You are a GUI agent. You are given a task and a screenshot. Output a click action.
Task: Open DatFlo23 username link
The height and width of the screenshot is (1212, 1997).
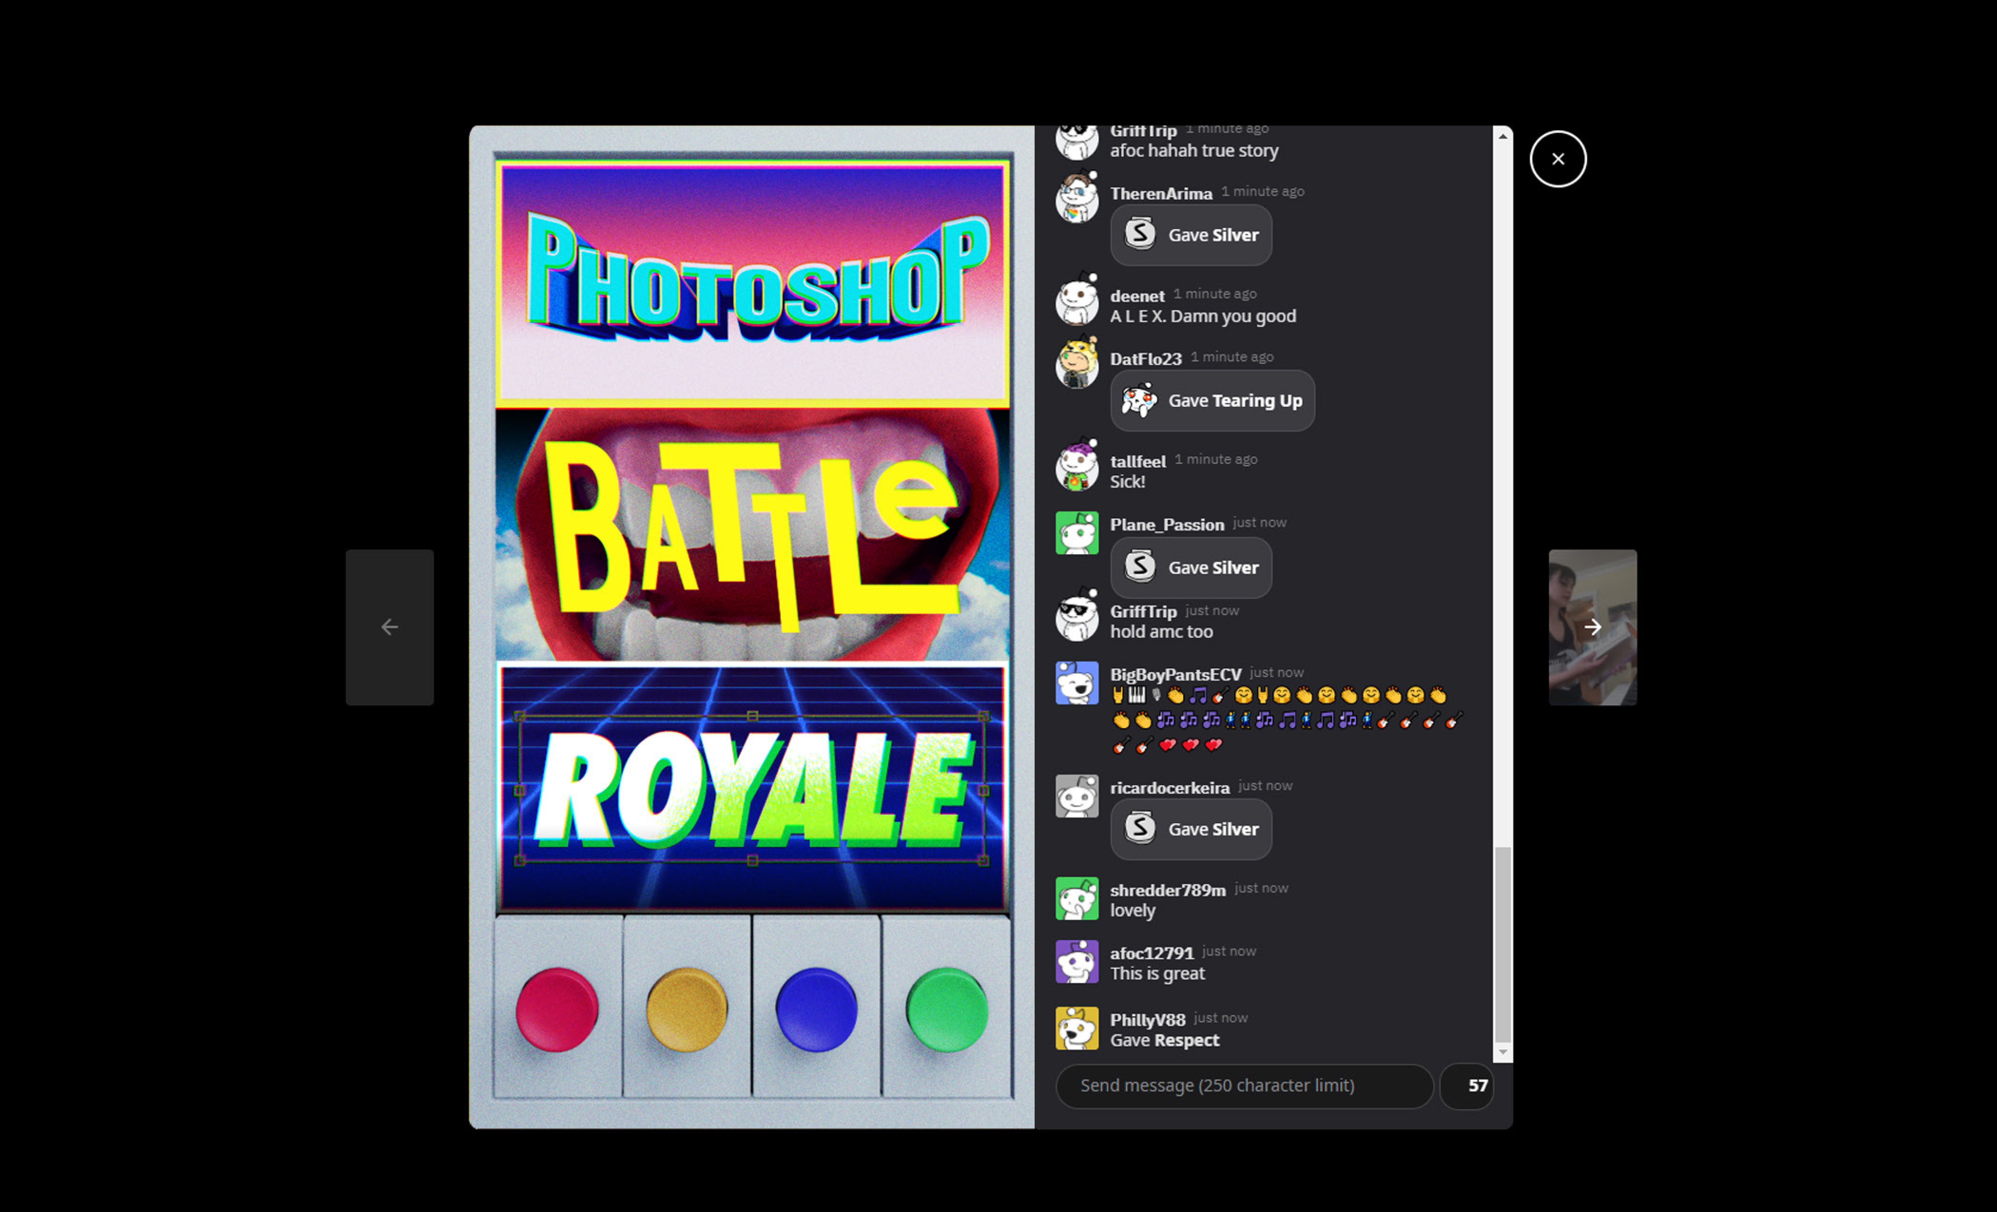1145,359
